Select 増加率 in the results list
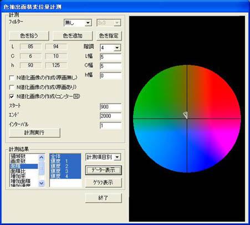 [24, 176]
